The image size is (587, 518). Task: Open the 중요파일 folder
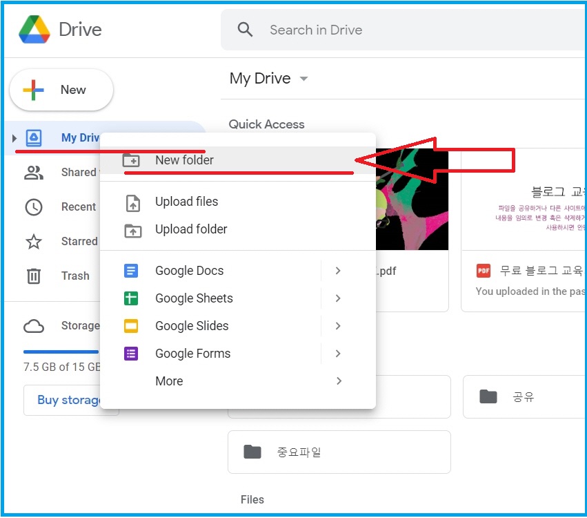339,452
